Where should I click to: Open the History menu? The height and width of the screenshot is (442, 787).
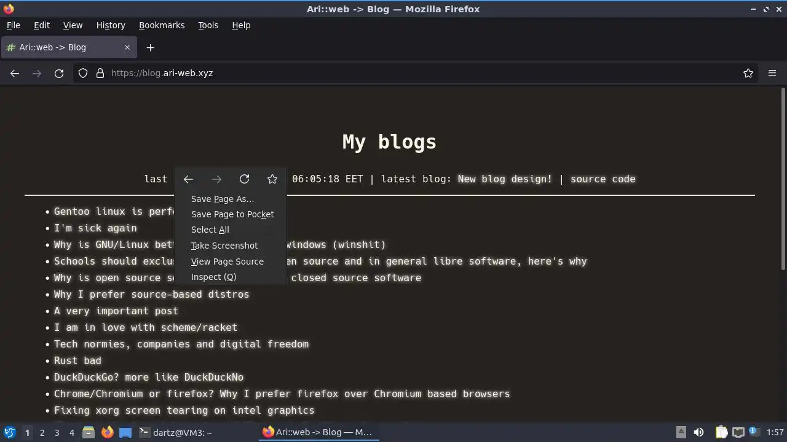coord(111,25)
